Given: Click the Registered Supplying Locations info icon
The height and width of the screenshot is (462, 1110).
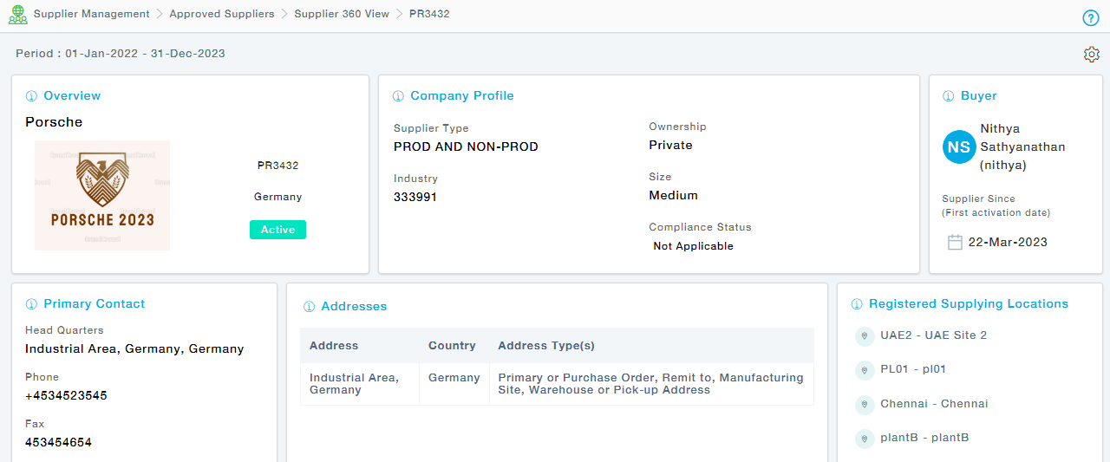Looking at the screenshot, I should pyautogui.click(x=857, y=304).
